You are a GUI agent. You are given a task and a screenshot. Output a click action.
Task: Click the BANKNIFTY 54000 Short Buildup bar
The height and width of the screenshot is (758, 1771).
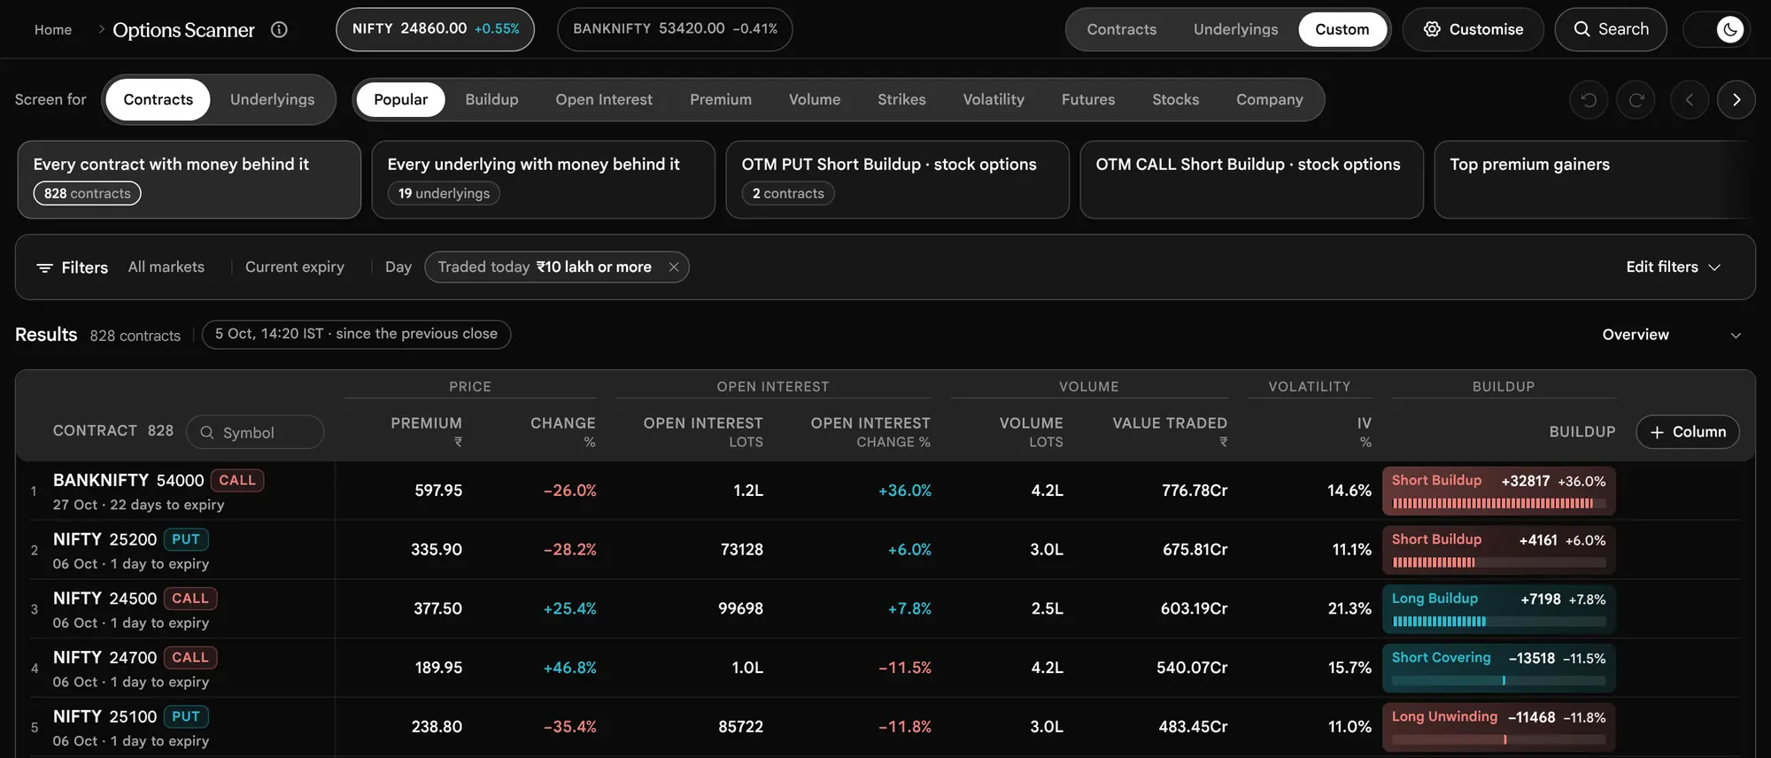1498,491
